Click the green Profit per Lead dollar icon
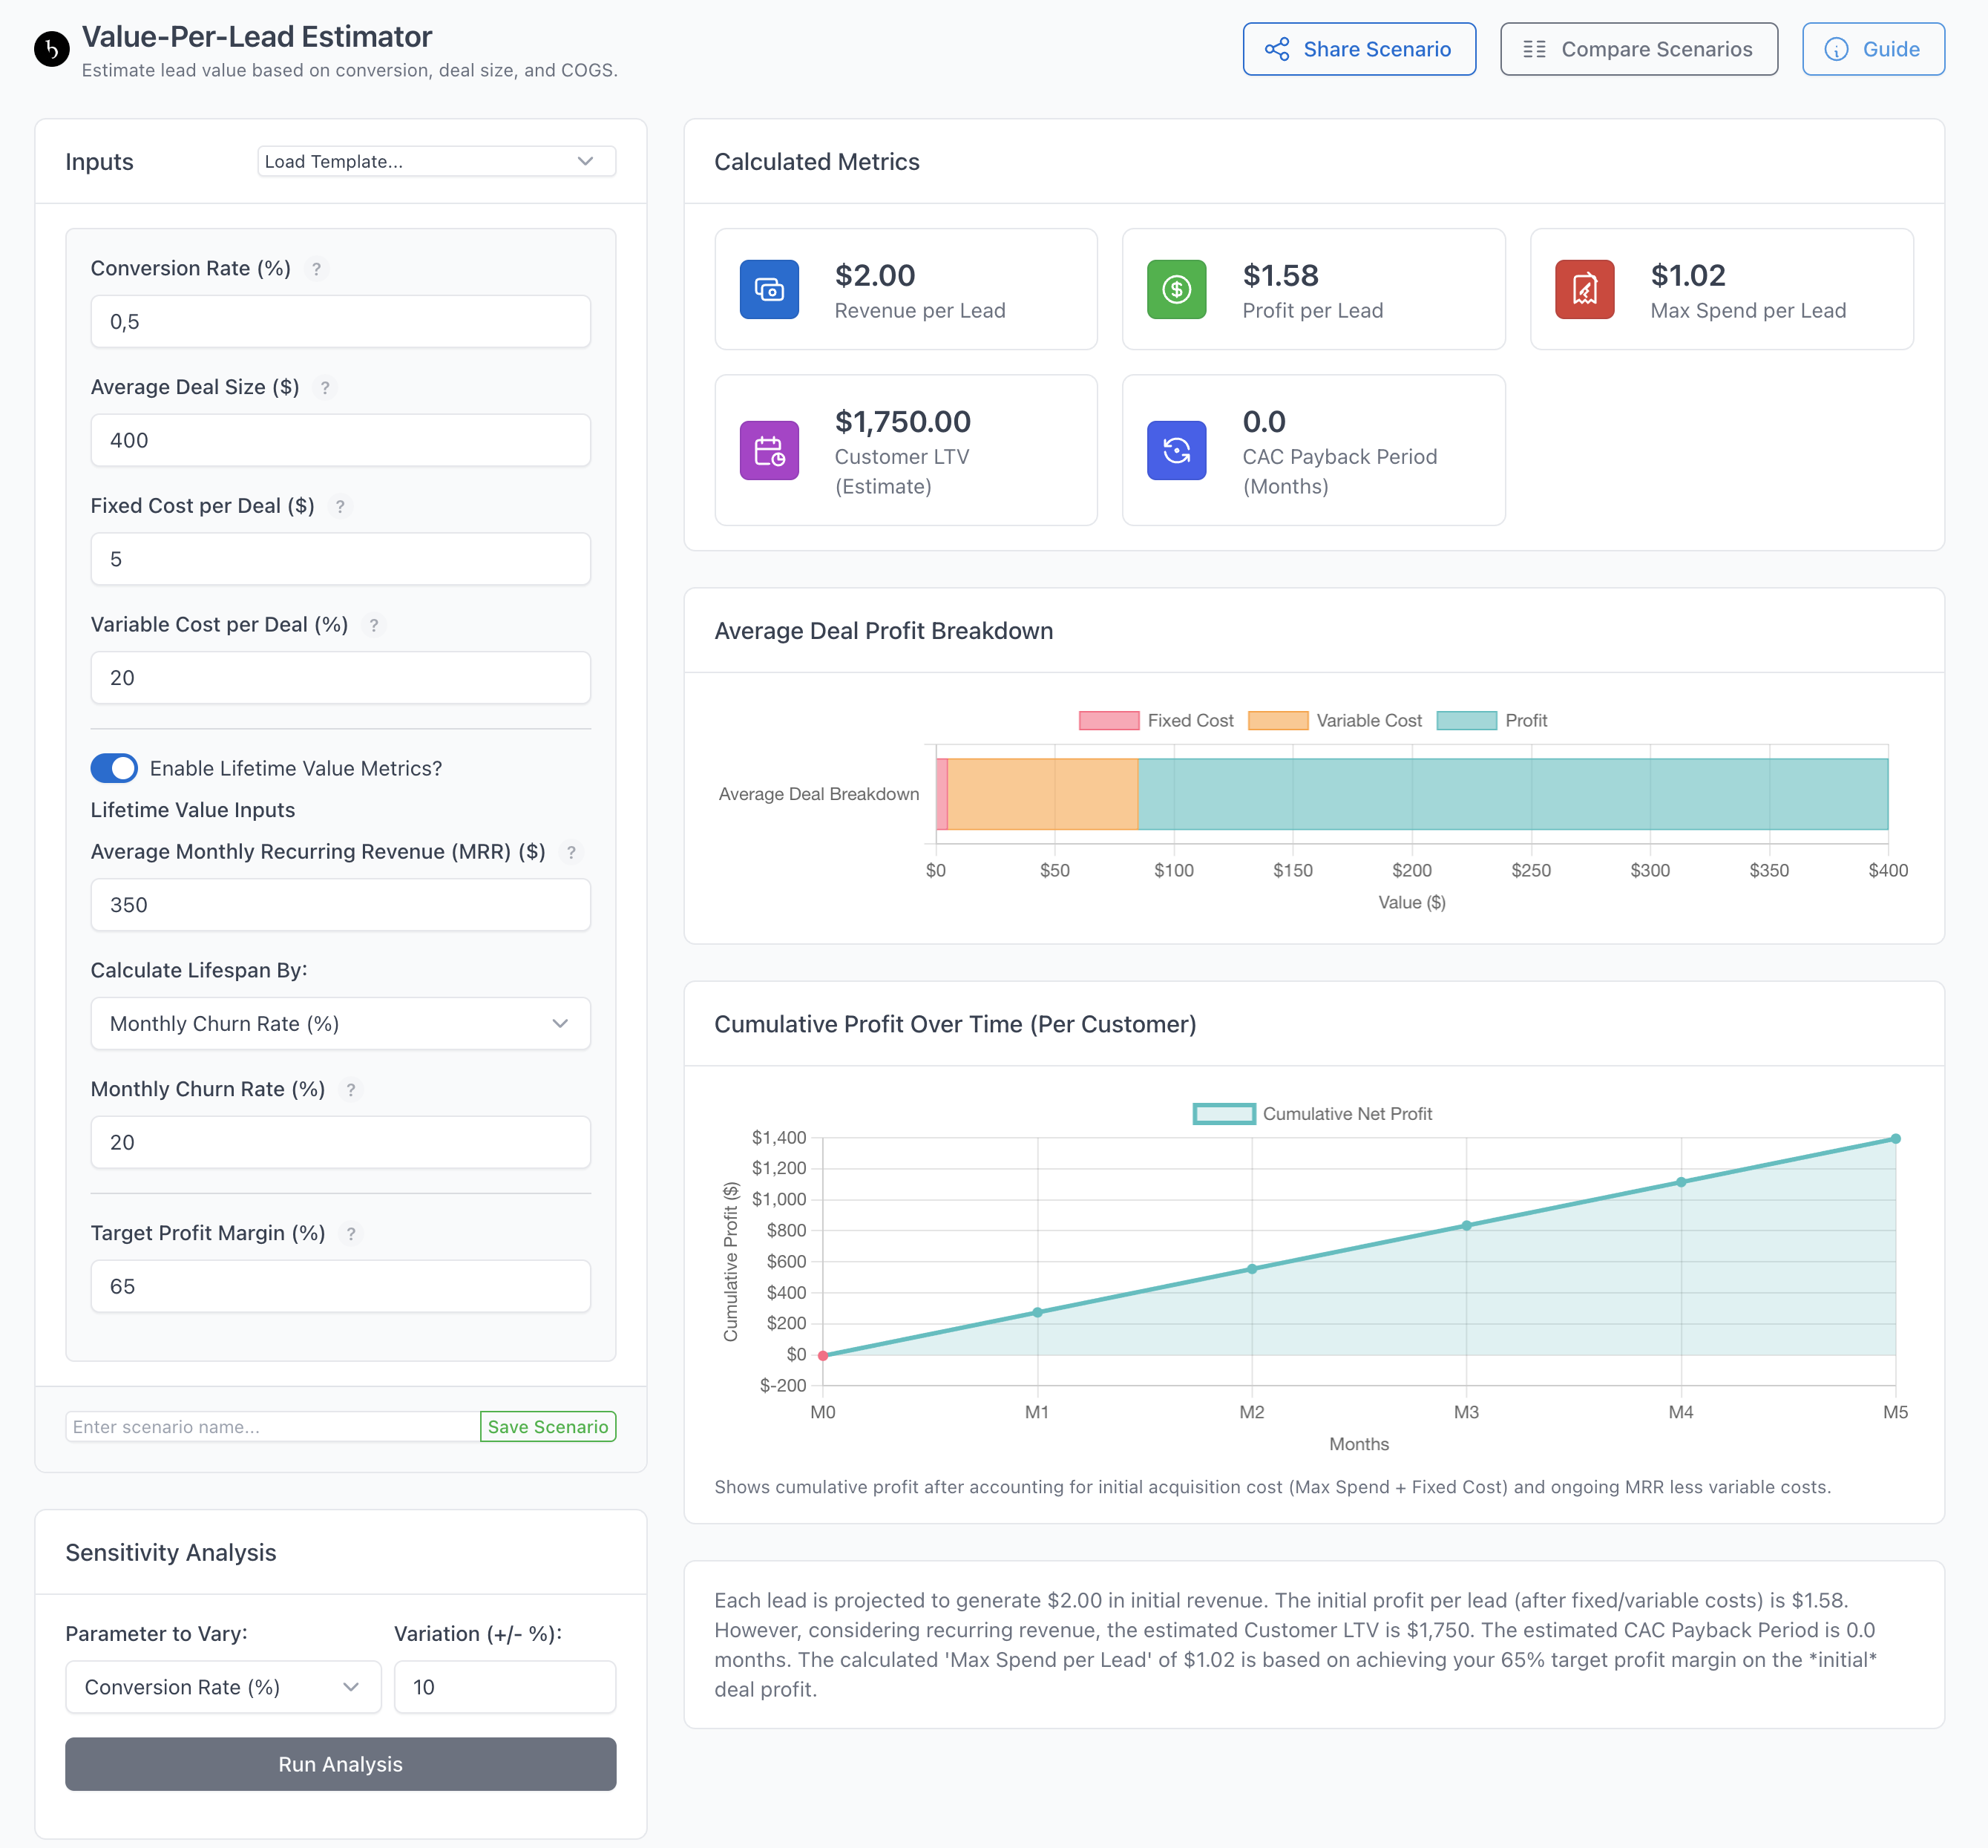The image size is (1988, 1848). [x=1176, y=289]
